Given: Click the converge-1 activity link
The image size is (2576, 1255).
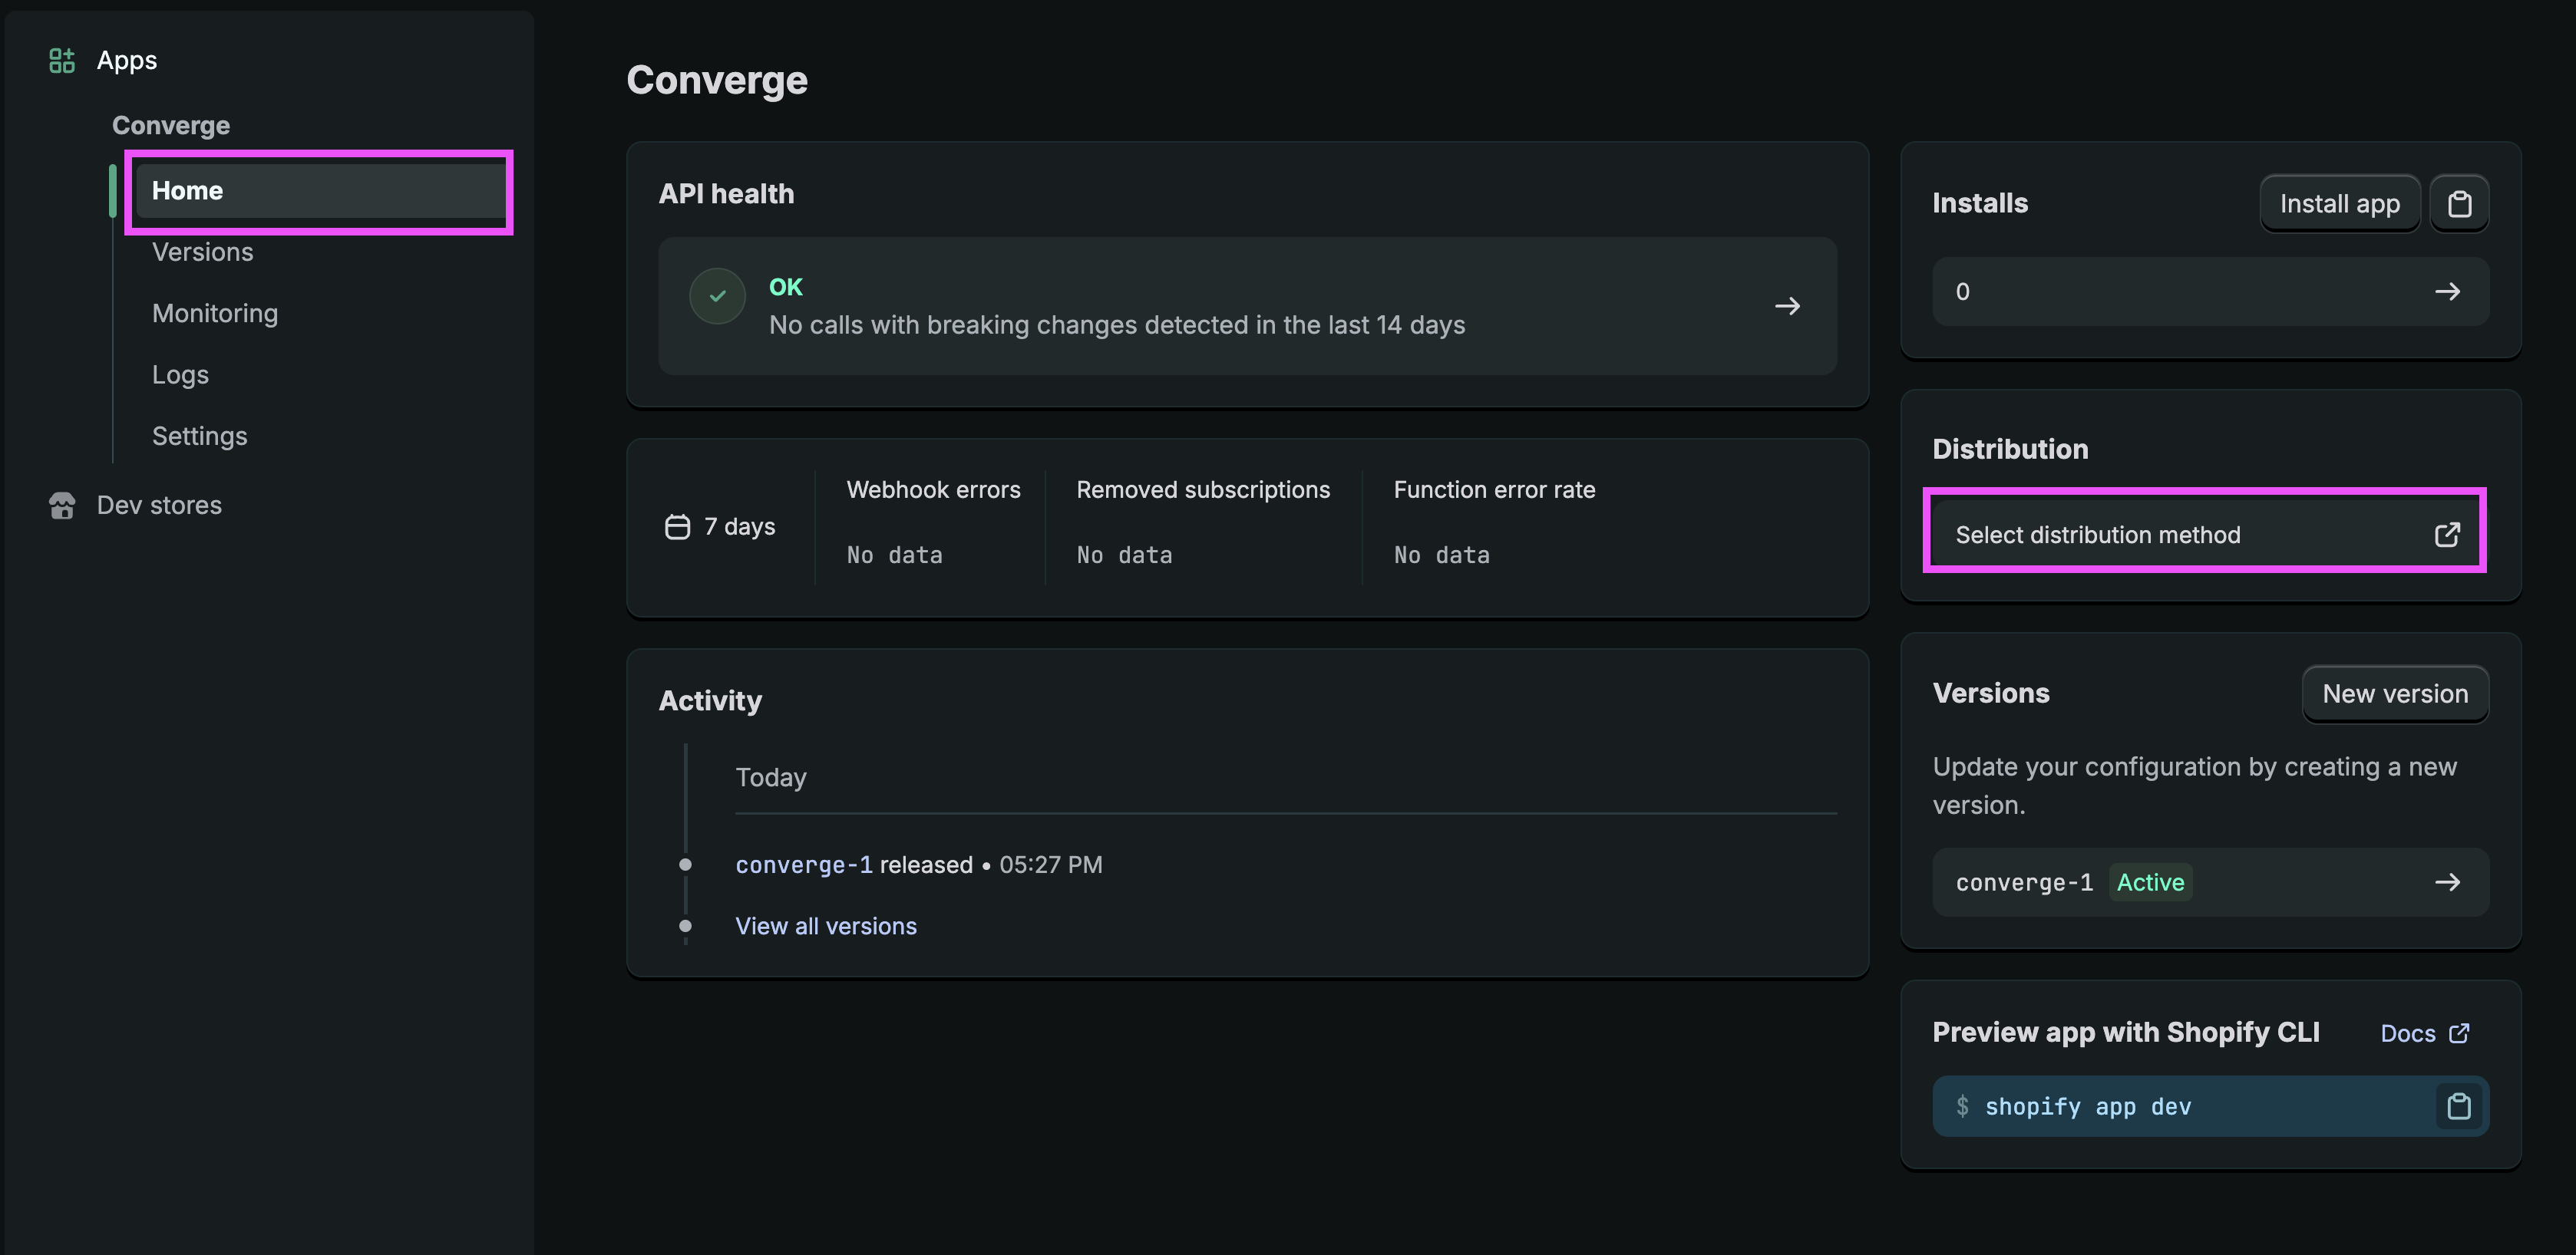Looking at the screenshot, I should [x=803, y=865].
